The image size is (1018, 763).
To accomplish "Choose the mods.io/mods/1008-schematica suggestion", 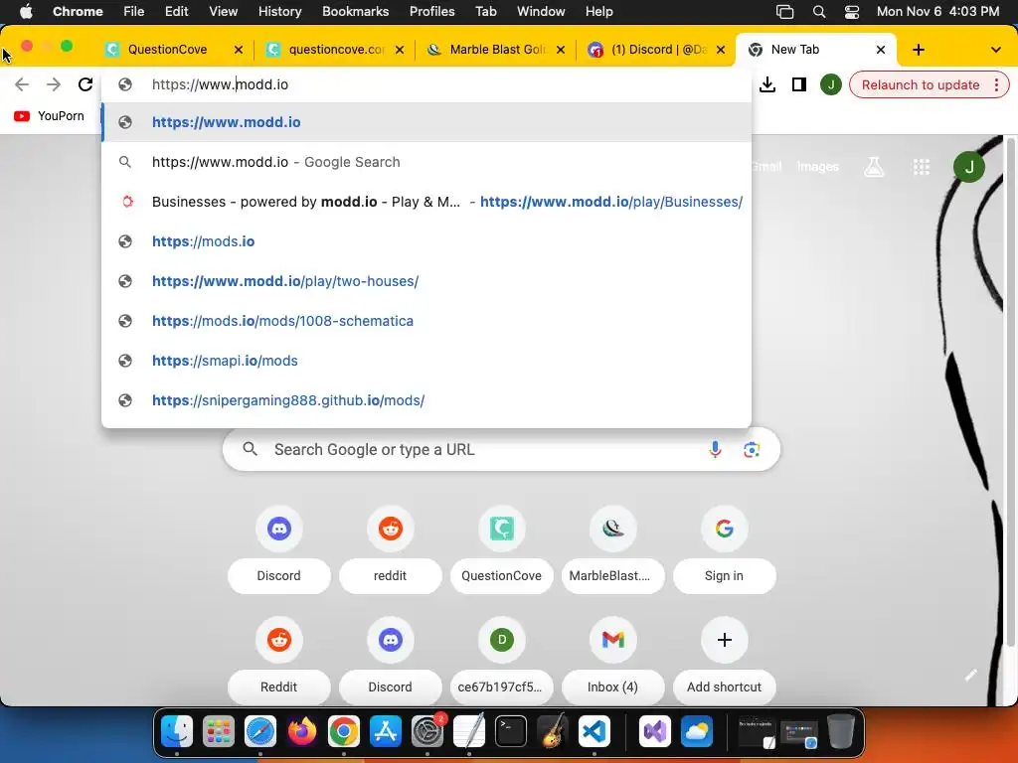I will click(426, 321).
